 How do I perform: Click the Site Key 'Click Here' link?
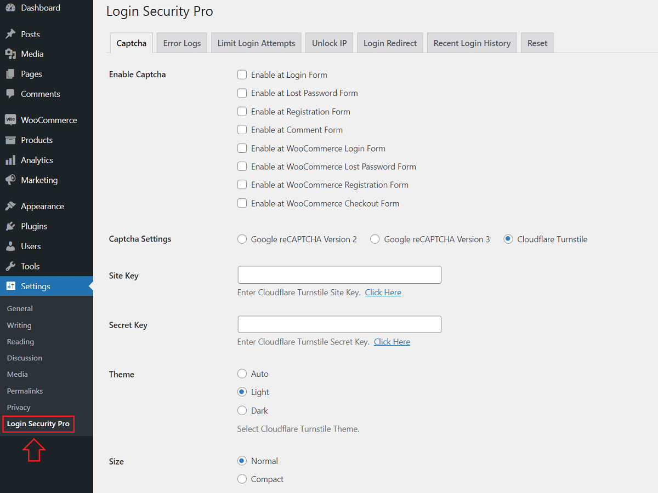point(383,293)
